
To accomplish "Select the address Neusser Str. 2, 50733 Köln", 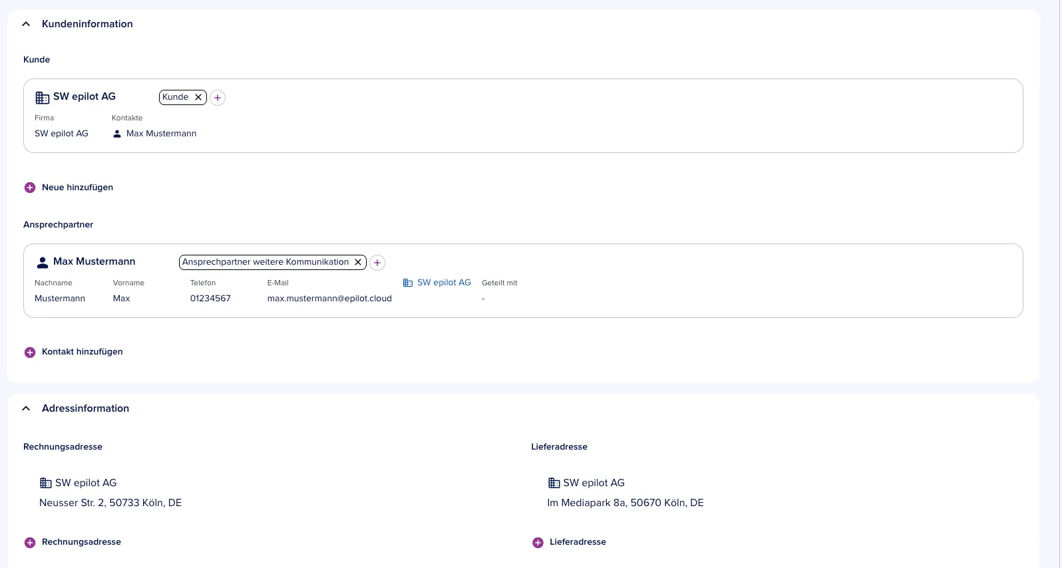I will (110, 503).
